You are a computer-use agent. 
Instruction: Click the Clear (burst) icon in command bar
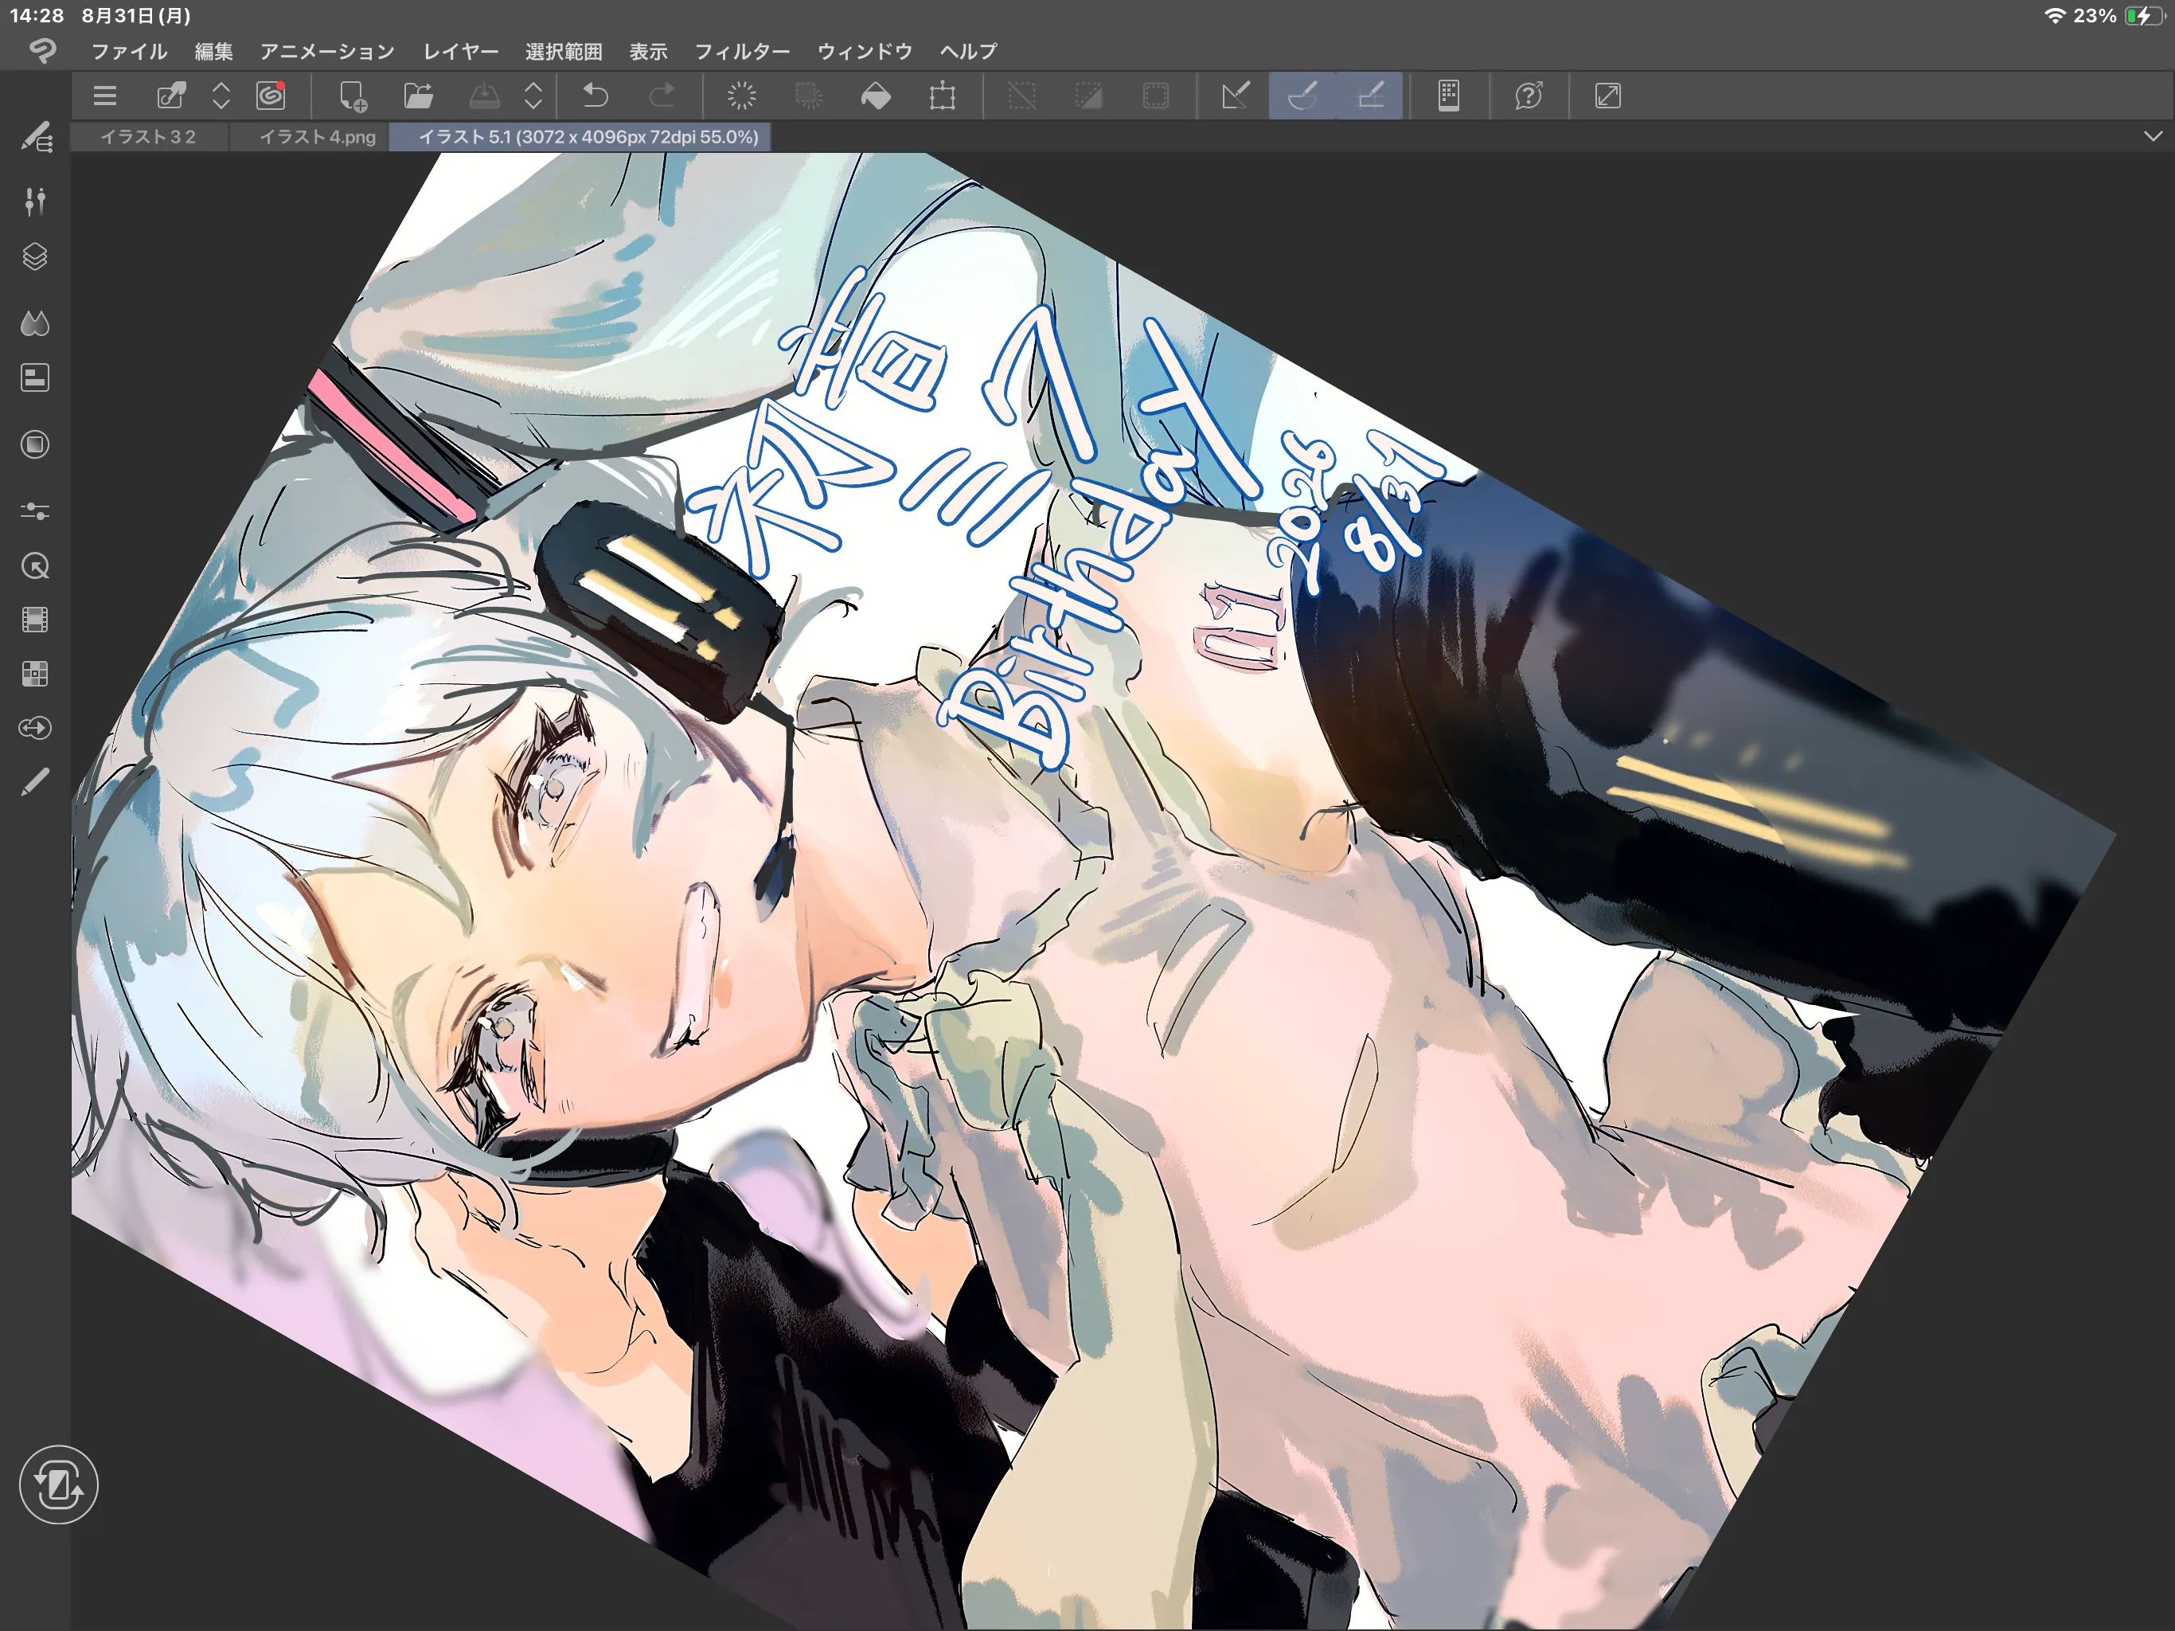pyautogui.click(x=742, y=96)
